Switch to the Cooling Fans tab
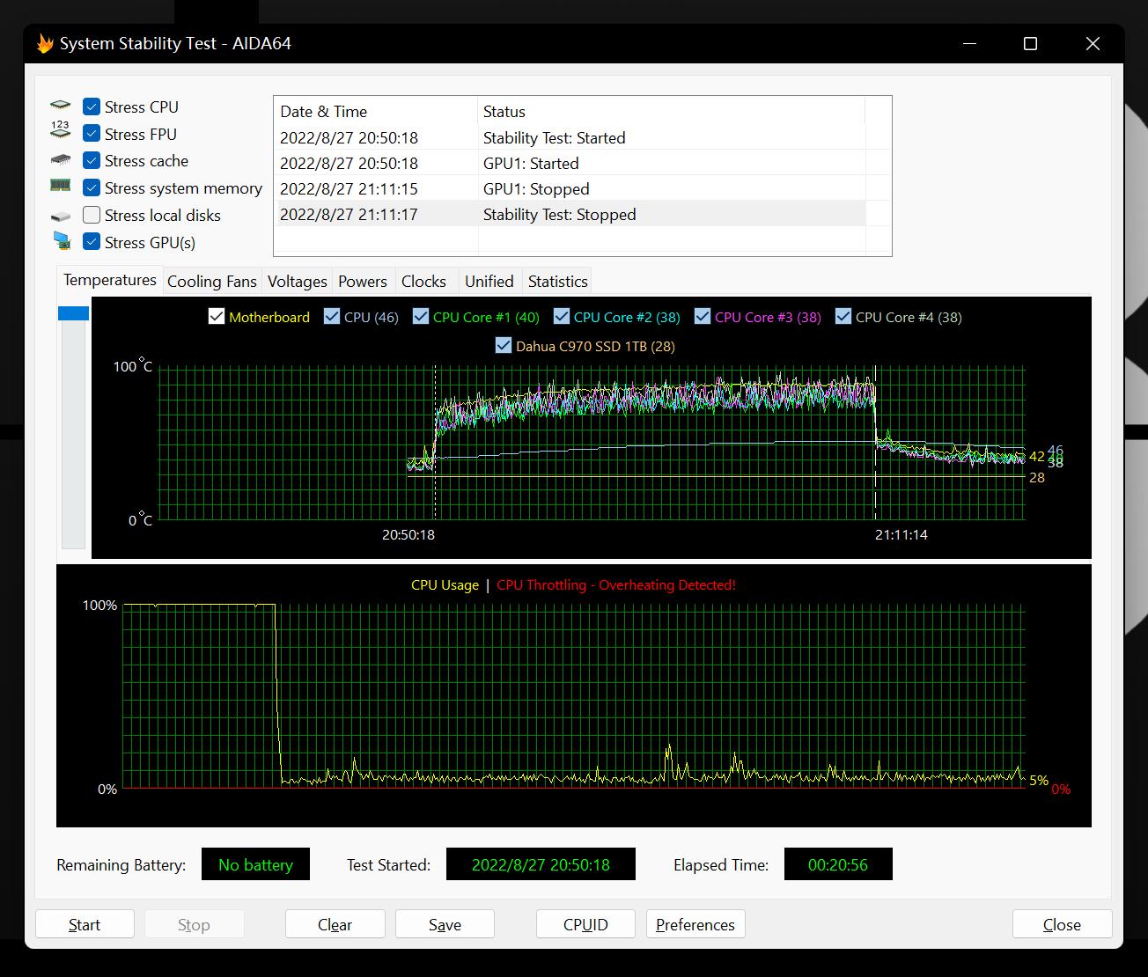Image resolution: width=1148 pixels, height=977 pixels. (x=211, y=282)
